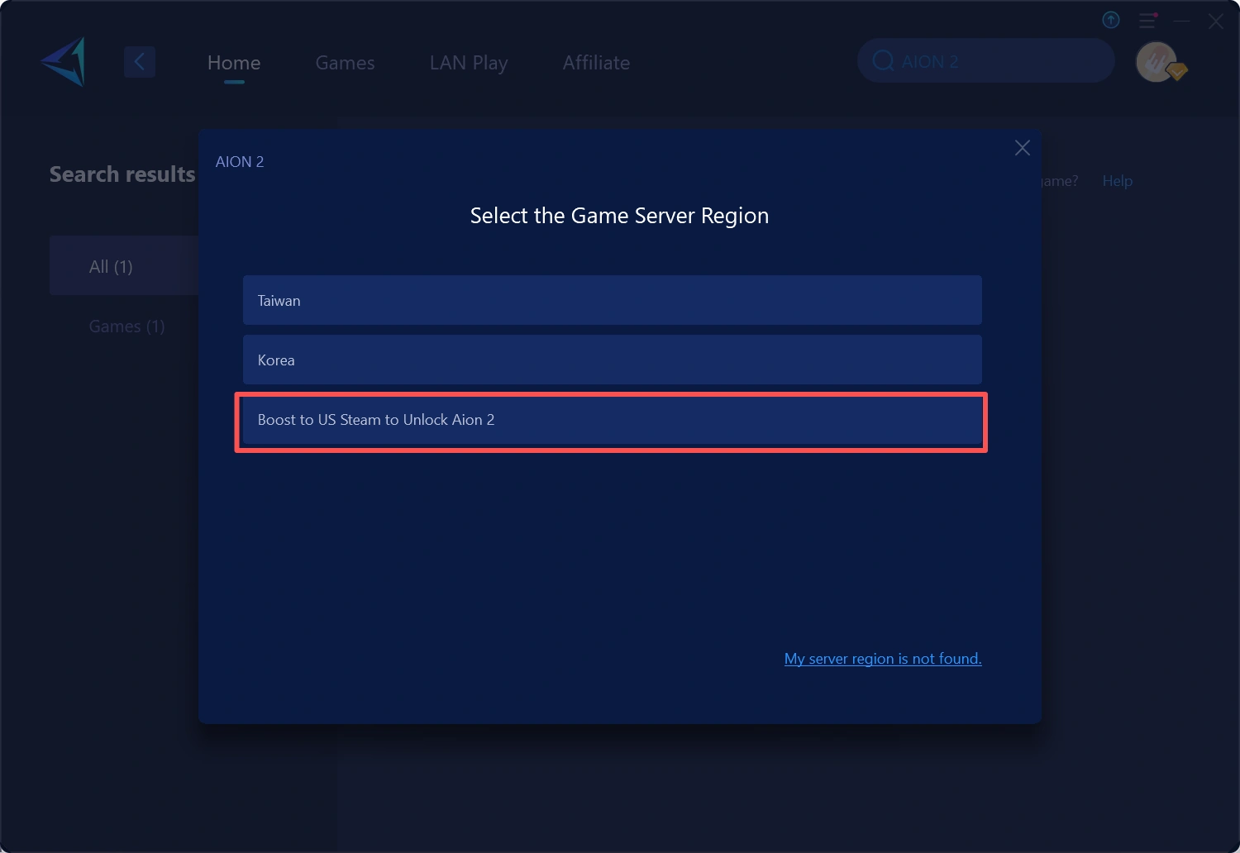
Task: Select Boost to US Steam to Unlock Aion 2
Action: pyautogui.click(x=612, y=420)
